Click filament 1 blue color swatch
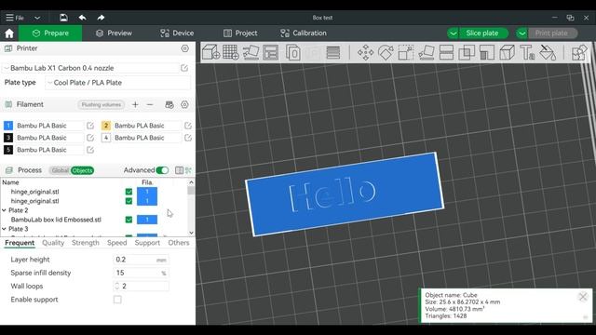596x335 pixels. pyautogui.click(x=8, y=126)
